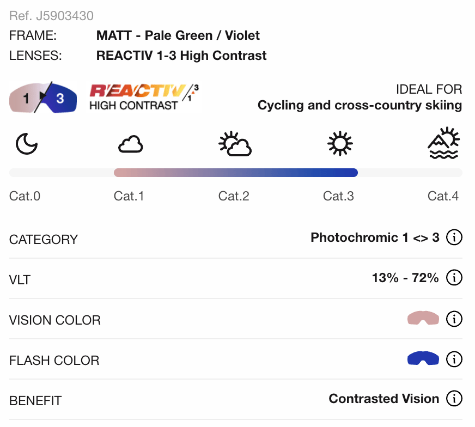This screenshot has width=475, height=427.
Task: Open info icon beside Contrasted Vision
Action: 454,399
